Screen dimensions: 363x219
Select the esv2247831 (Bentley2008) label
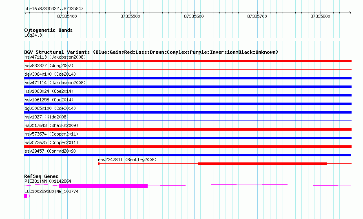pos(127,160)
